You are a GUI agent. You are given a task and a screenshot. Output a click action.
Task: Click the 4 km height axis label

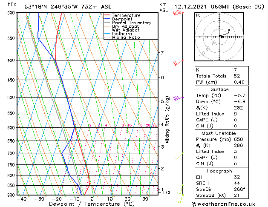coord(162,124)
